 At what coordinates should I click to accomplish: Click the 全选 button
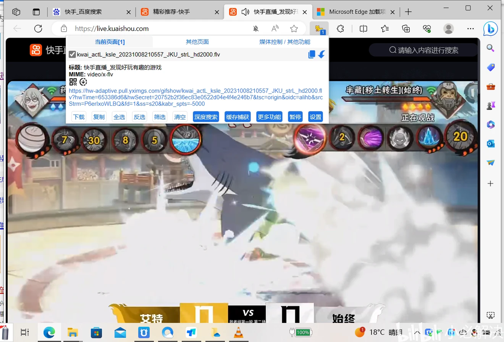tap(119, 117)
